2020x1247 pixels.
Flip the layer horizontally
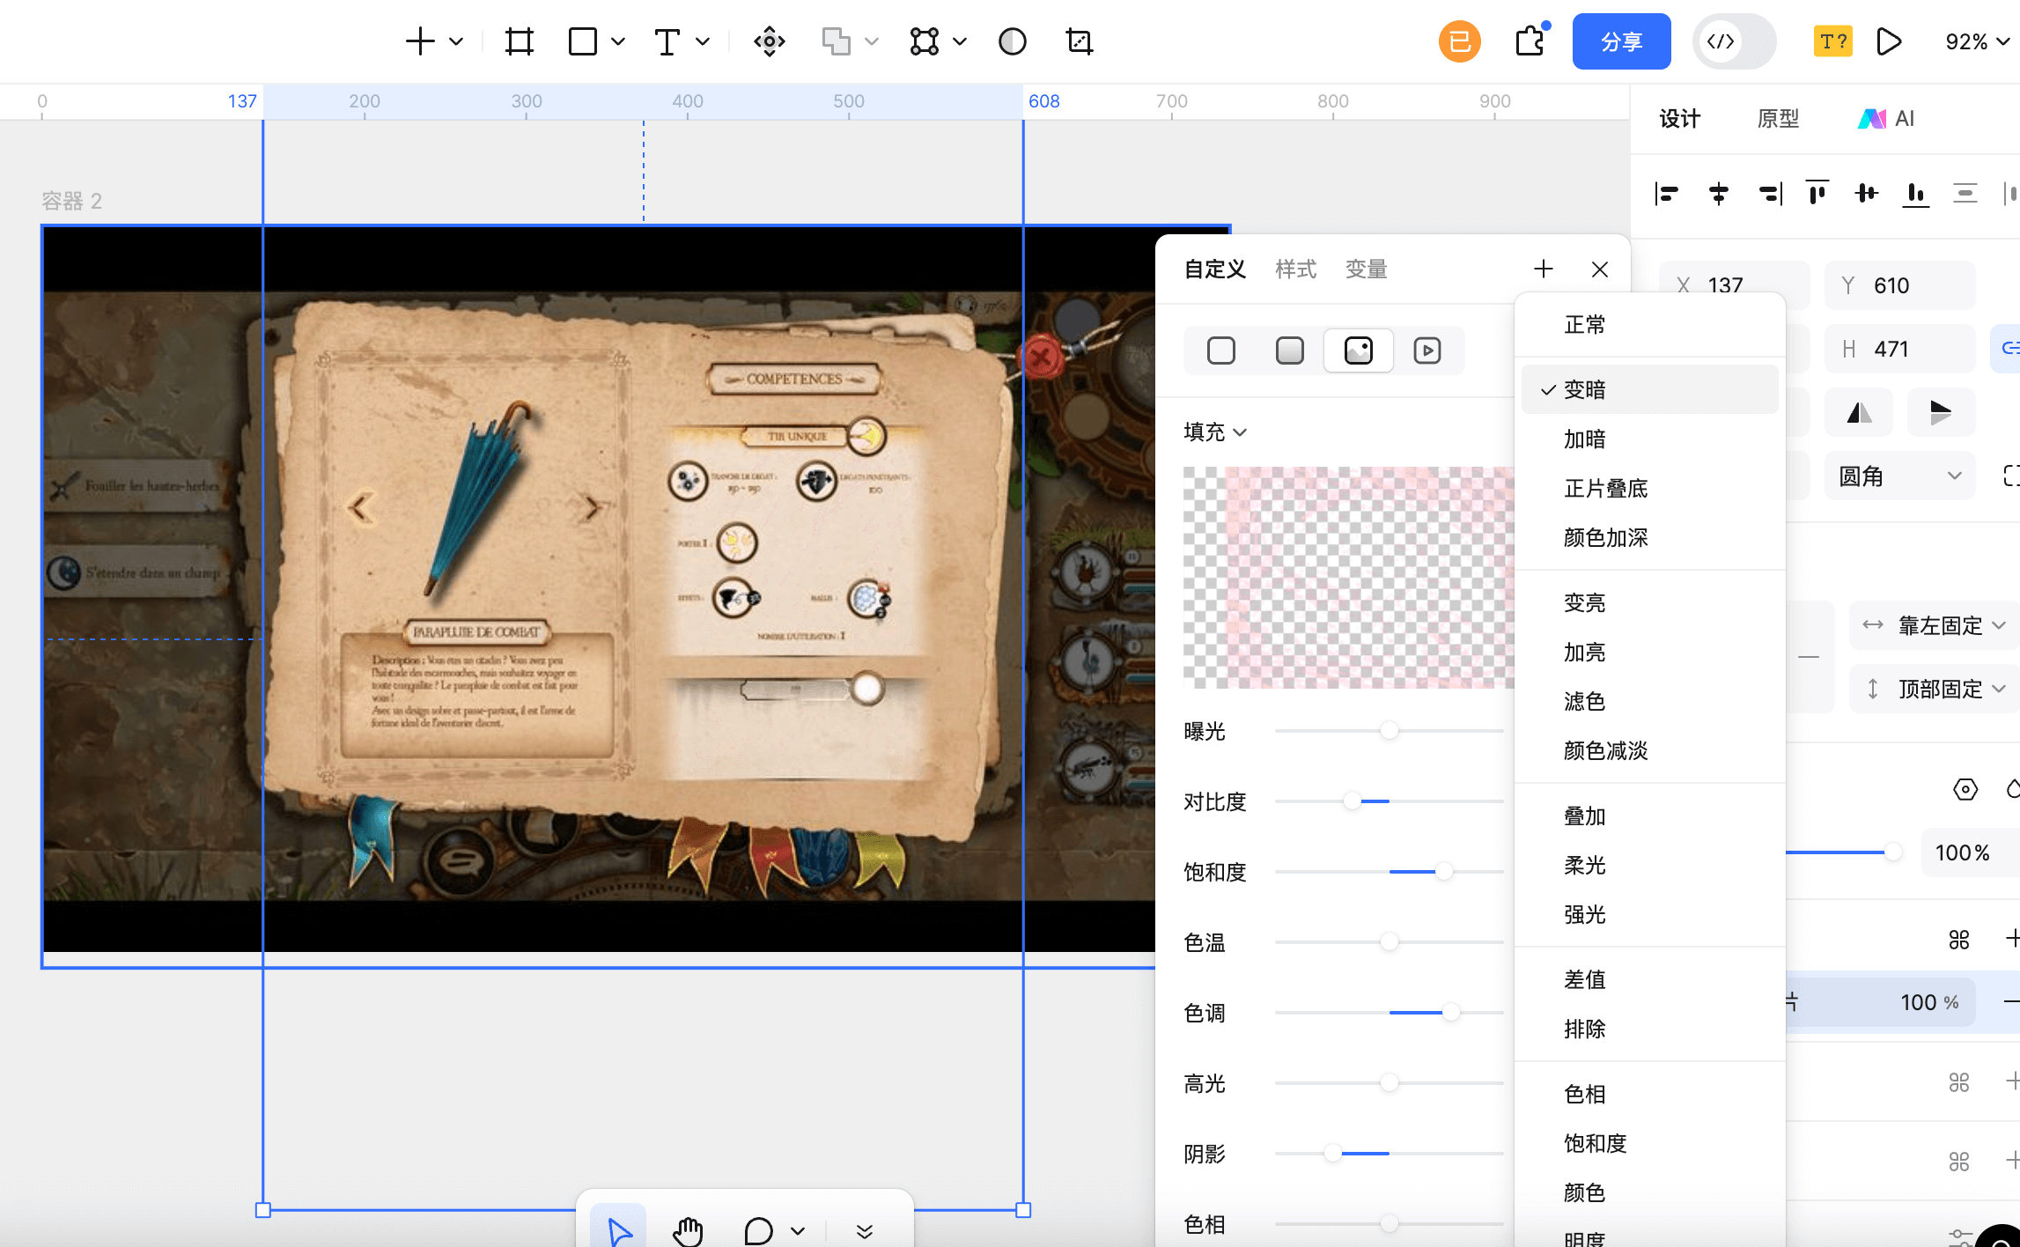click(1859, 412)
